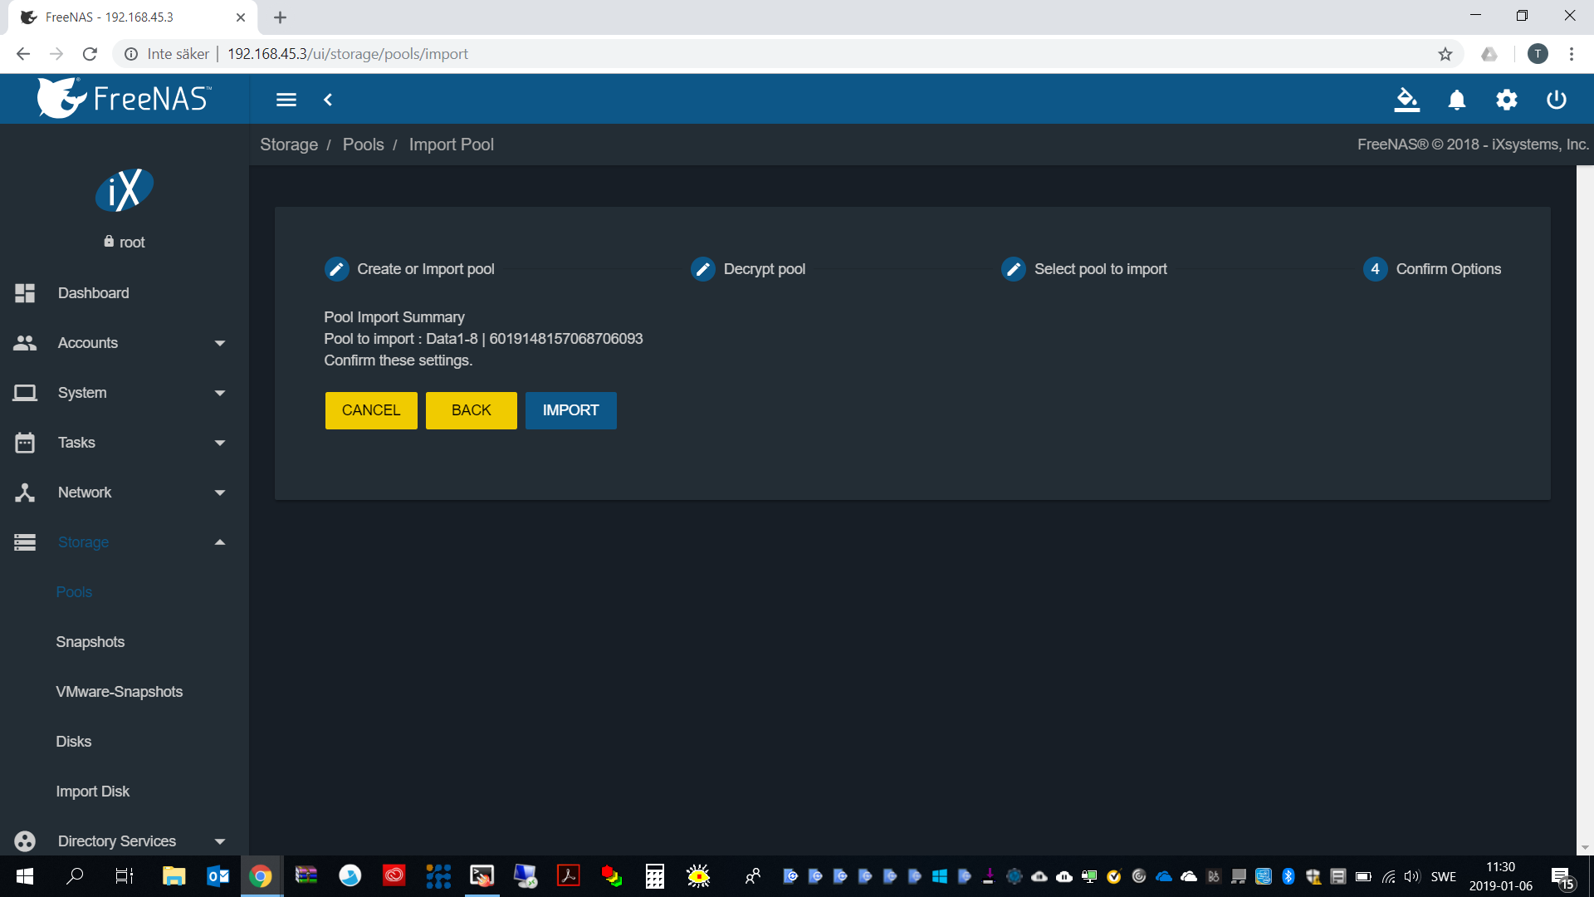
Task: Open the settings gear icon in header
Action: click(x=1506, y=100)
